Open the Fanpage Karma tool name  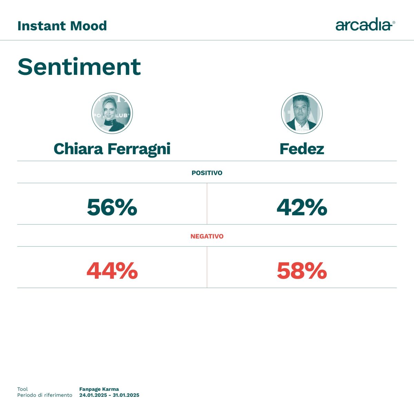[x=99, y=389]
